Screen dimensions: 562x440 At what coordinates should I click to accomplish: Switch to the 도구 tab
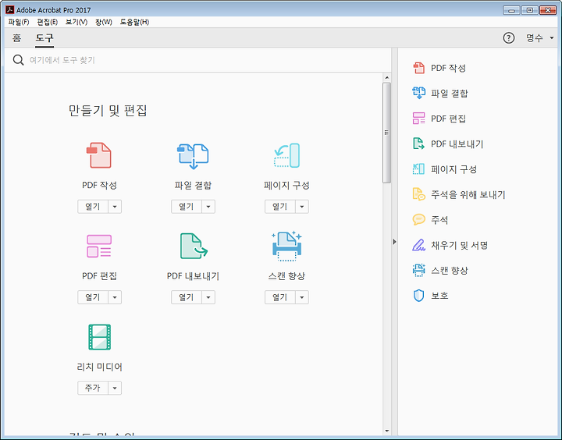click(x=44, y=37)
